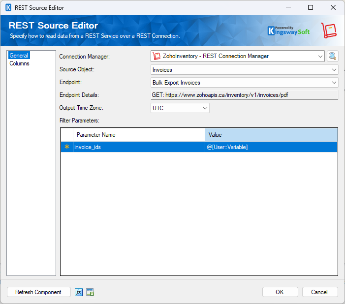Click the red REST cart icon in the header
The image size is (345, 304).
pyautogui.click(x=328, y=30)
